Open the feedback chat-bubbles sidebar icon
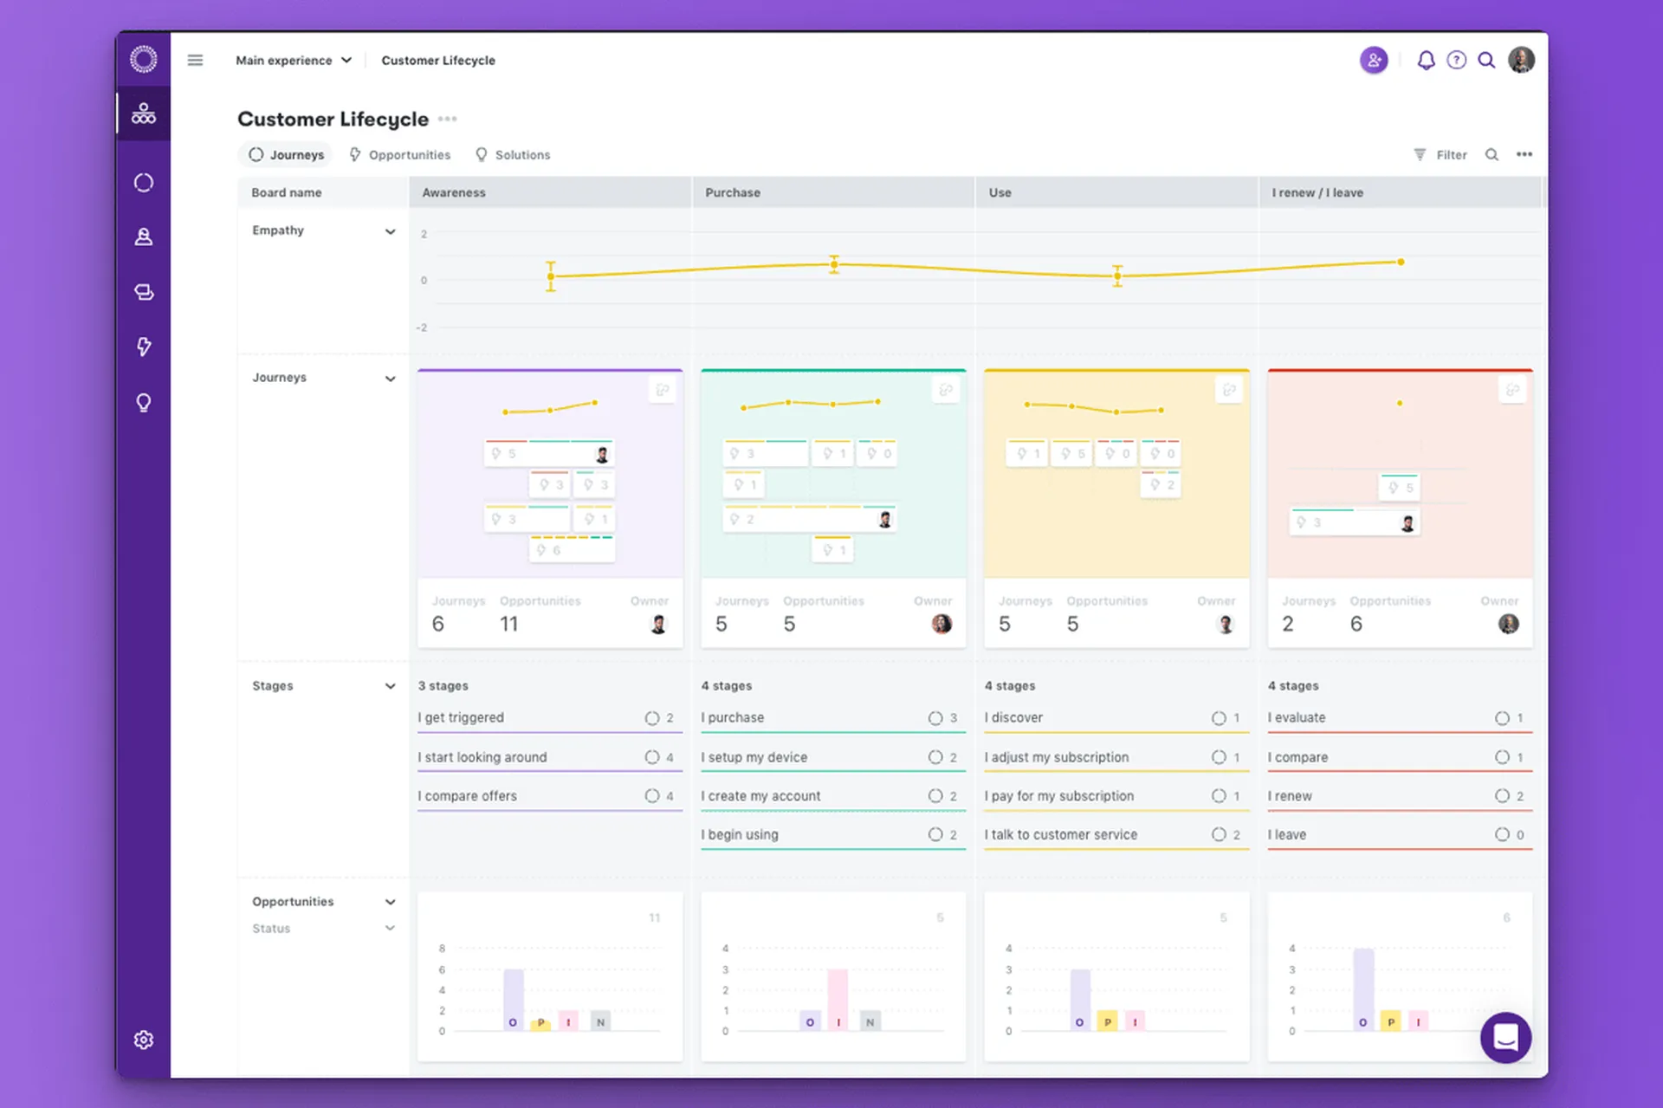The height and width of the screenshot is (1108, 1663). (x=144, y=292)
